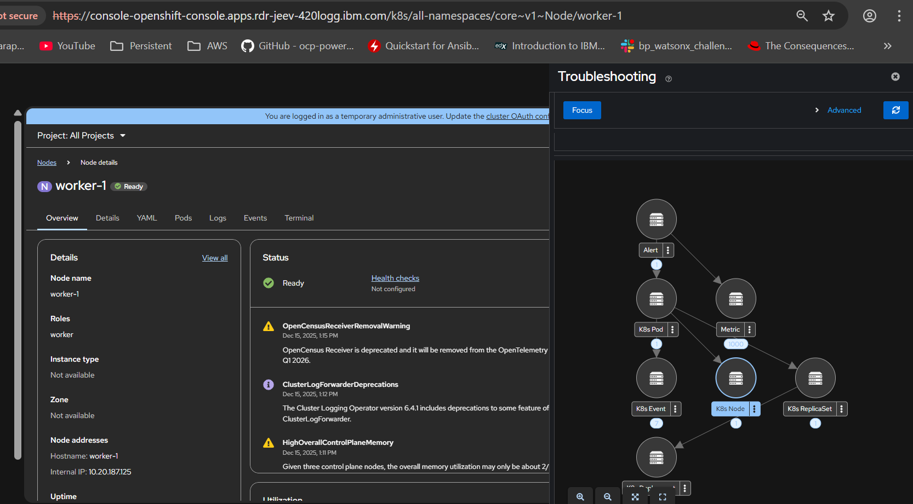
Task: Click the refresh icon in the Troubleshooting panel
Action: click(895, 110)
